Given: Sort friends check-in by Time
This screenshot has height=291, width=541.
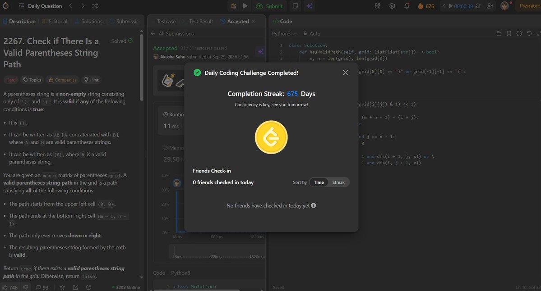Looking at the screenshot, I should pyautogui.click(x=319, y=182).
